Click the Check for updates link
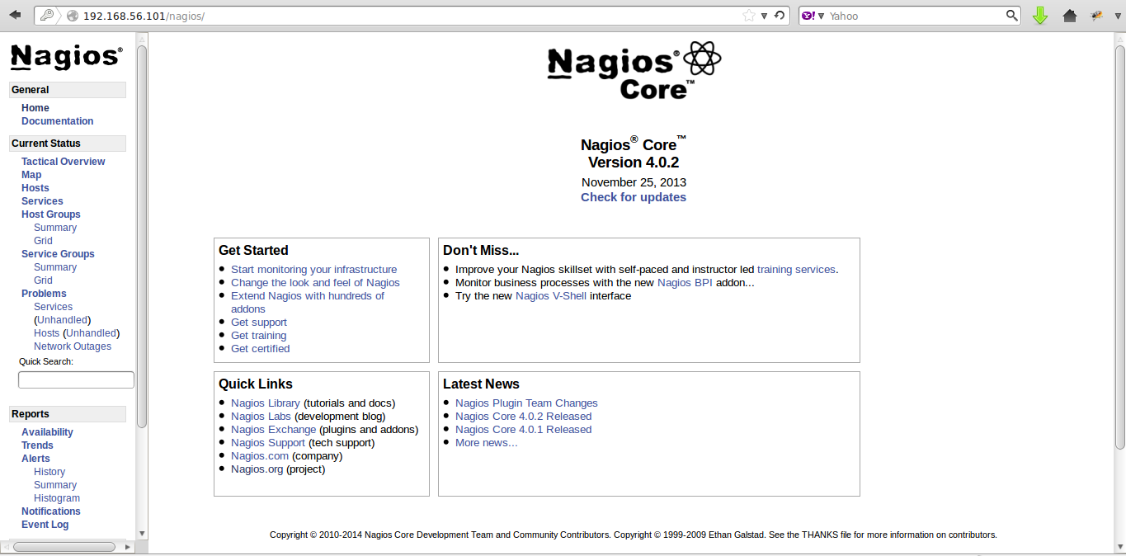The image size is (1126, 556). pyautogui.click(x=634, y=197)
